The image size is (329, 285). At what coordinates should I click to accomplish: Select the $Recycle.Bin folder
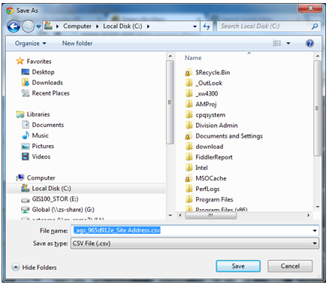pos(213,73)
